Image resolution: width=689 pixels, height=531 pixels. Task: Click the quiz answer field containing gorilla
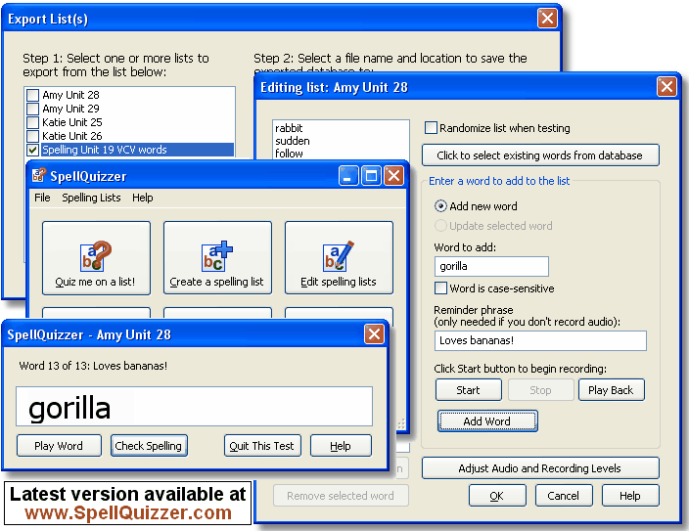pyautogui.click(x=194, y=406)
